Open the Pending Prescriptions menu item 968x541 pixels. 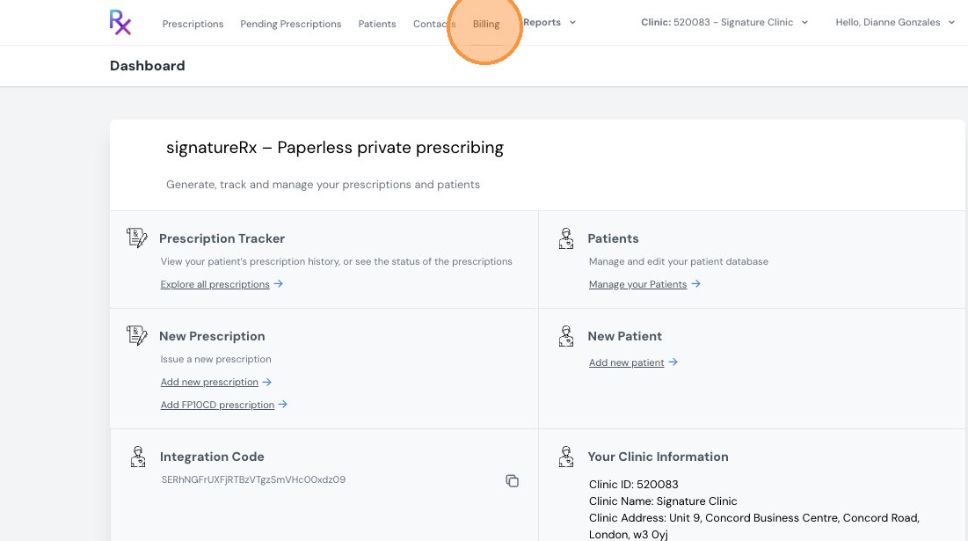291,24
